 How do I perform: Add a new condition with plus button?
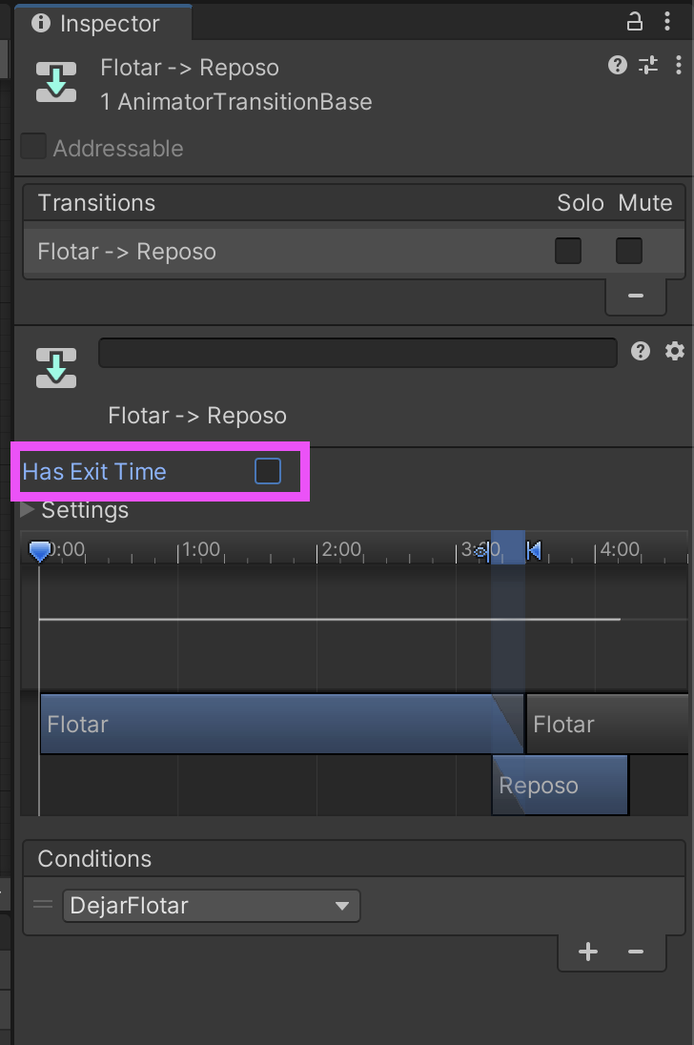[588, 951]
